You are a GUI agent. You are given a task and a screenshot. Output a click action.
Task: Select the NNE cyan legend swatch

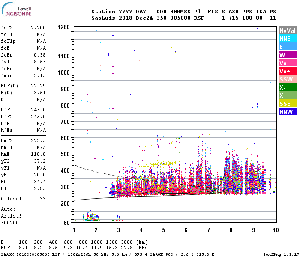tap(288, 39)
